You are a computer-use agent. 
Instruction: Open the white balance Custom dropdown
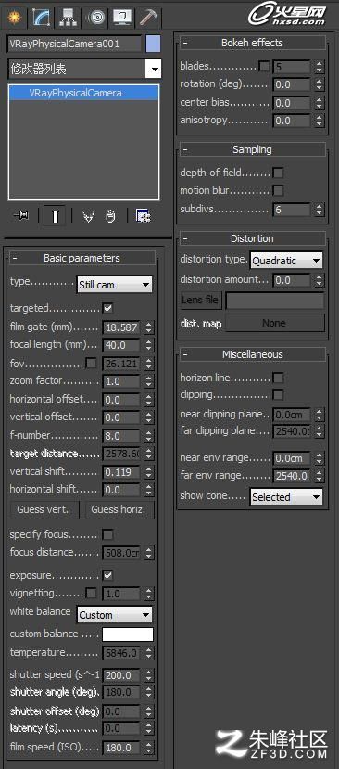pyautogui.click(x=115, y=614)
